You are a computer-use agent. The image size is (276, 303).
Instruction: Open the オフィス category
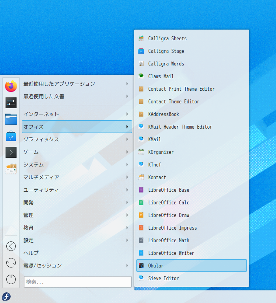(x=77, y=127)
